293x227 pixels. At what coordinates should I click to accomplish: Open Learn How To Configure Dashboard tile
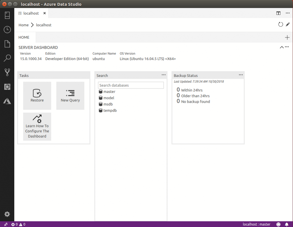(x=37, y=127)
